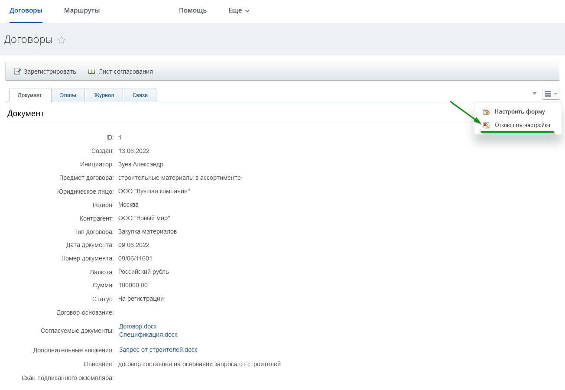The width and height of the screenshot is (565, 390).
Task: Open Помощь in the top navigation
Action: click(193, 10)
